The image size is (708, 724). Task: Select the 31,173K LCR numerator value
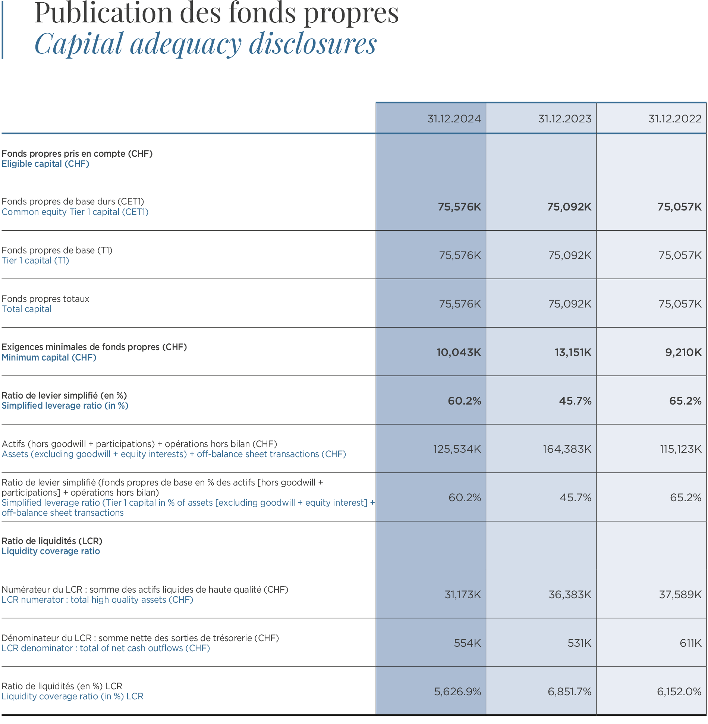[x=463, y=595]
